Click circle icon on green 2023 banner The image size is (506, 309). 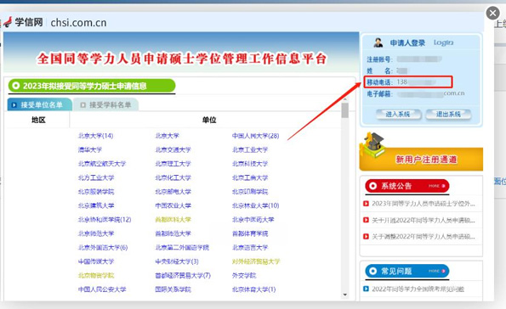[x=15, y=86]
